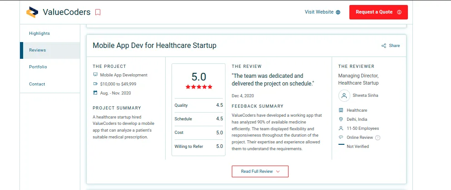Click the share icon on the review card

coord(384,46)
